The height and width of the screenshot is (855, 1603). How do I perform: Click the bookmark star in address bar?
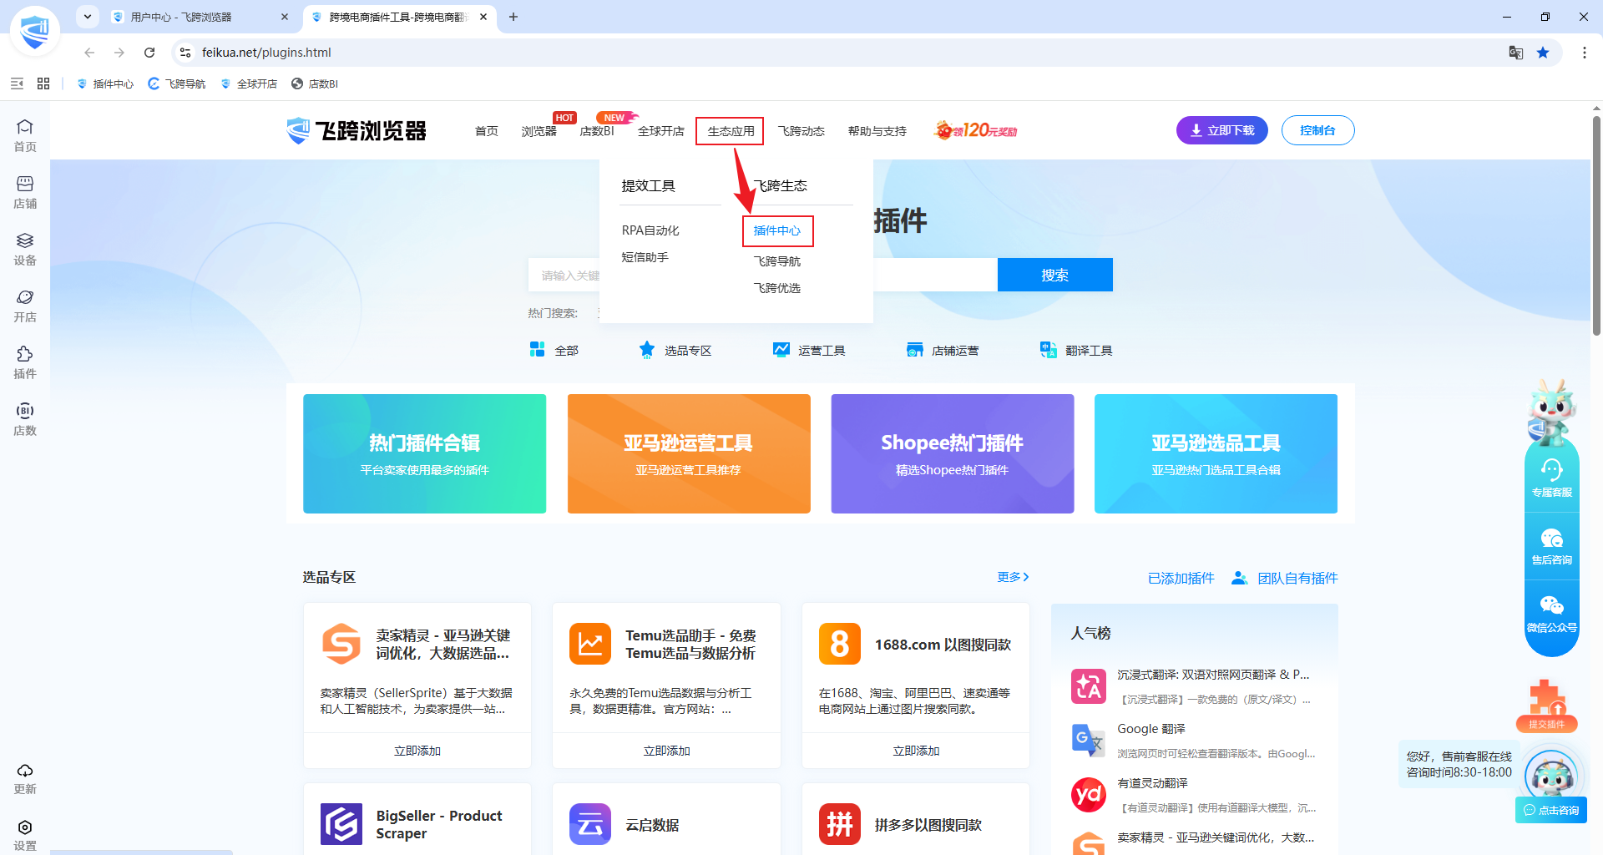pos(1543,53)
